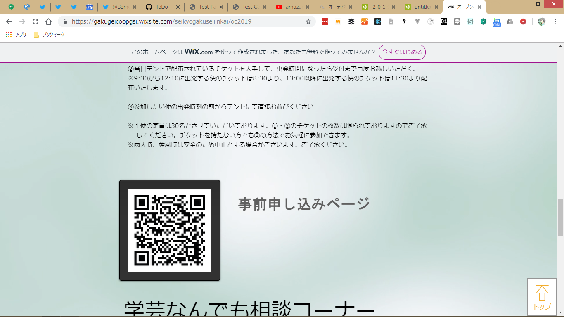The image size is (564, 317).
Task: Navigate back to the previous page
Action: [9, 22]
